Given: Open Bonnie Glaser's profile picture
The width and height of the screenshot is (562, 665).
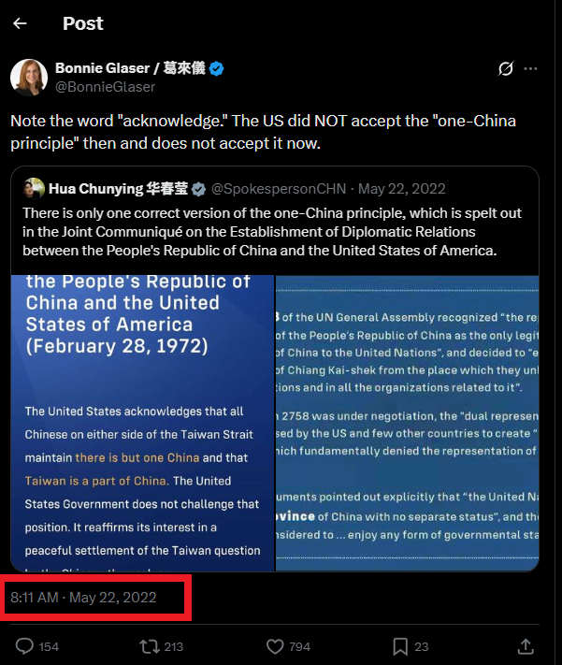Looking at the screenshot, I should (x=29, y=78).
